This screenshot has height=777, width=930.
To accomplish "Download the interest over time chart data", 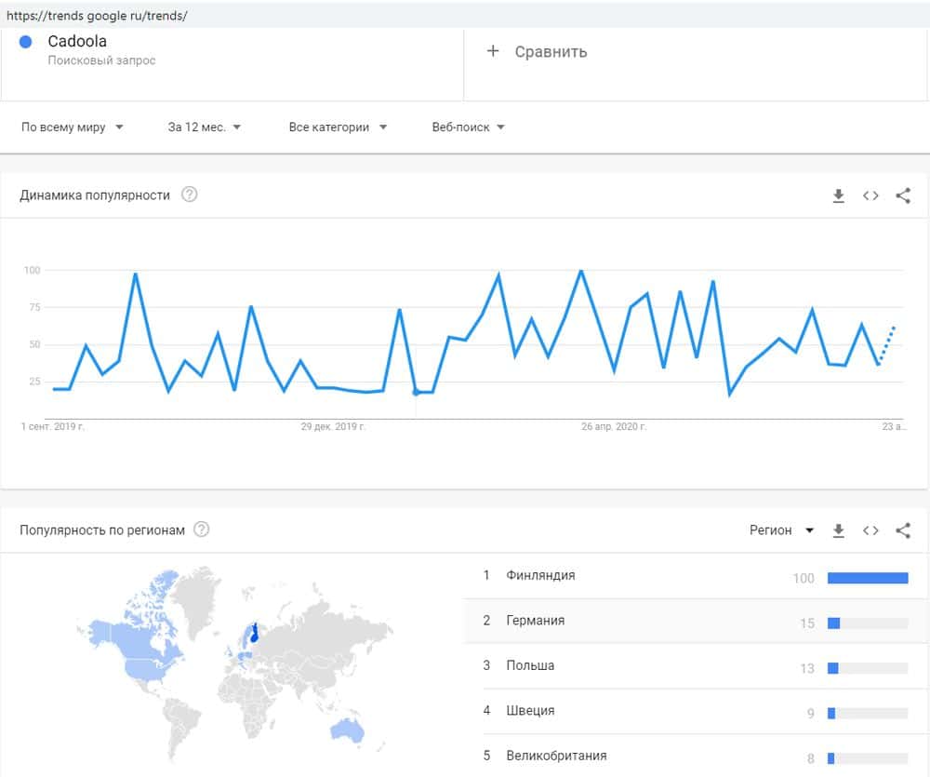I will (838, 195).
